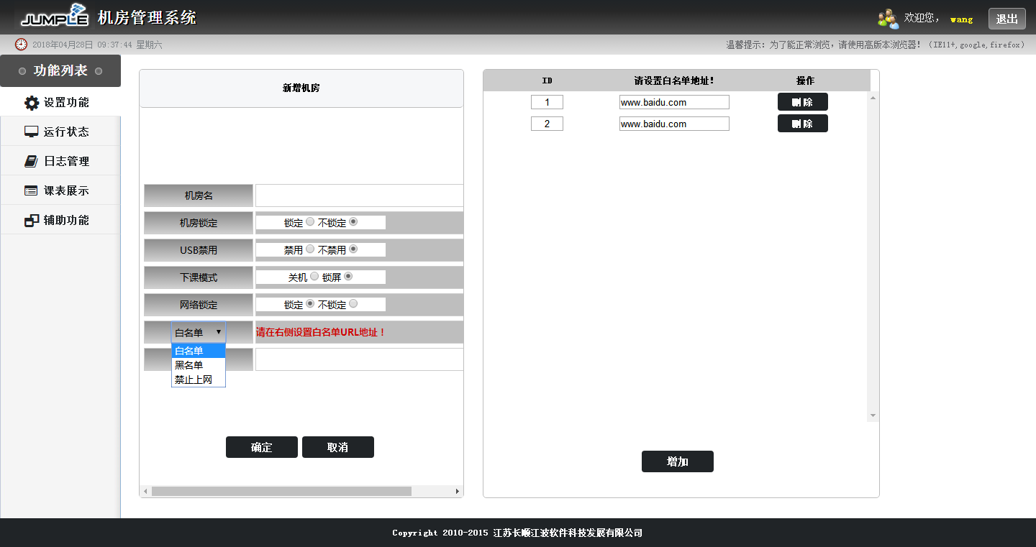Choose 黑名单 from the dropdown list

click(190, 365)
